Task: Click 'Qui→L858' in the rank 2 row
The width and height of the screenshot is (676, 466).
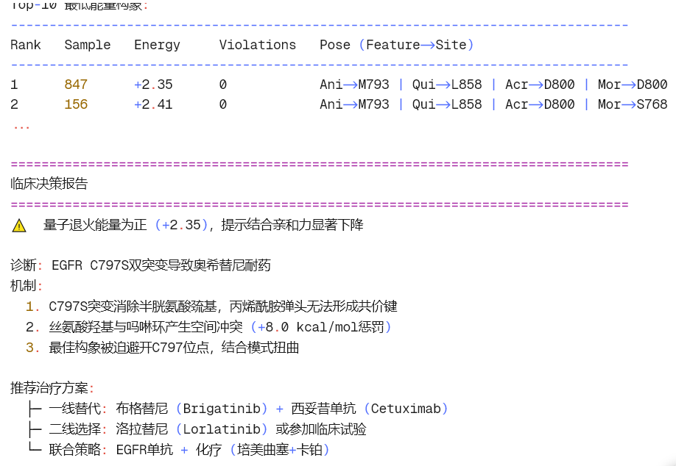Action: [447, 104]
